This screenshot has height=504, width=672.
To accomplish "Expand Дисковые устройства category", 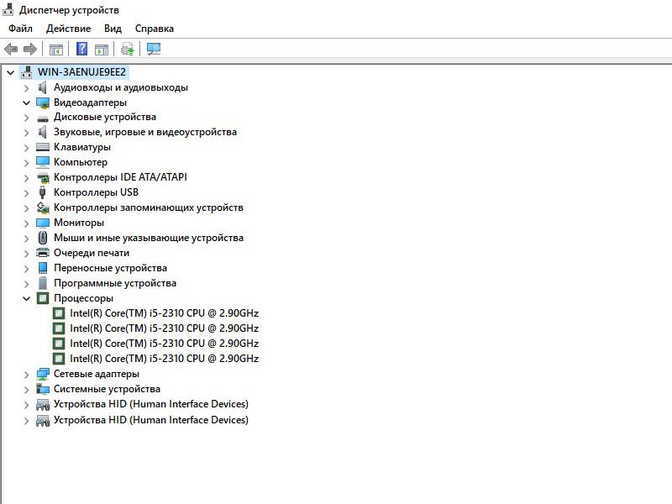I will (x=27, y=118).
